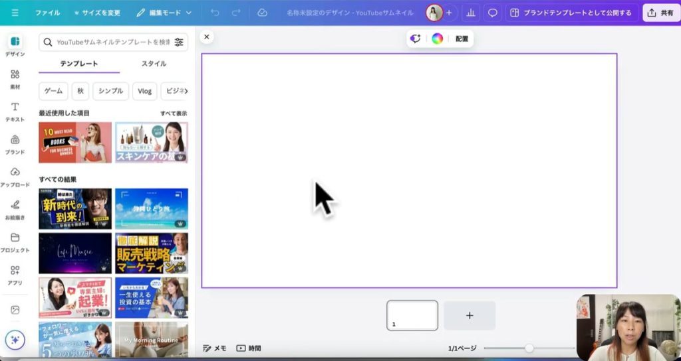Viewport: 681px width, 361px height.
Task: Open the hamburger main menu
Action: [15, 13]
